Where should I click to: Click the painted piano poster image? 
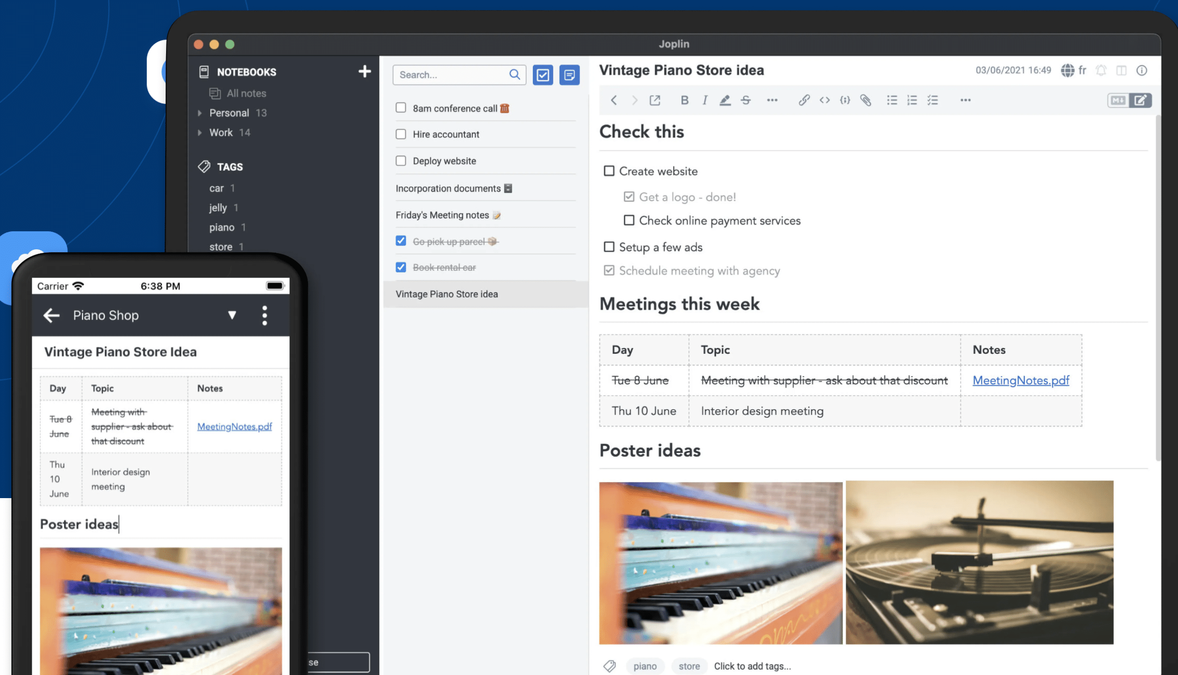point(721,563)
